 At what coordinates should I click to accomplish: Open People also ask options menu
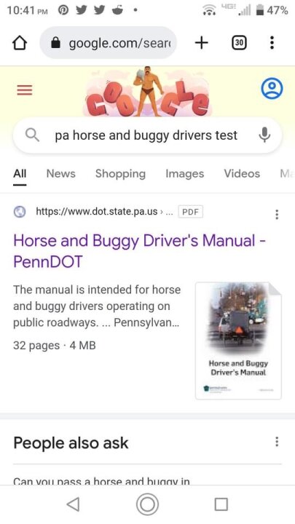tap(277, 442)
